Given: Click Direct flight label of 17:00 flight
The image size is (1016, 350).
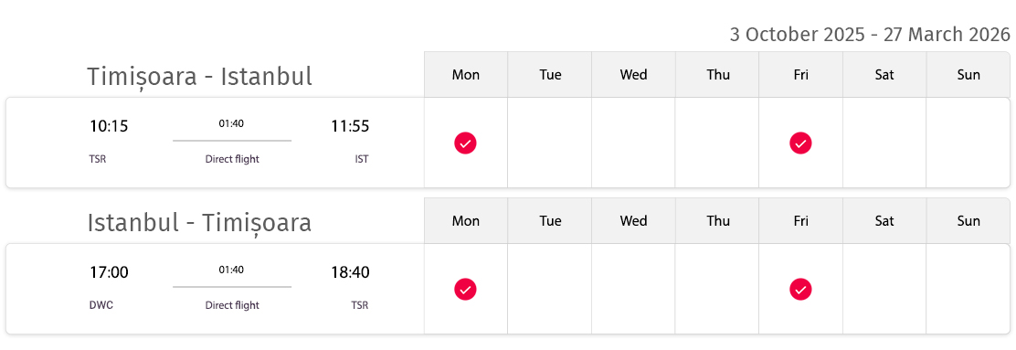Looking at the screenshot, I should [232, 305].
